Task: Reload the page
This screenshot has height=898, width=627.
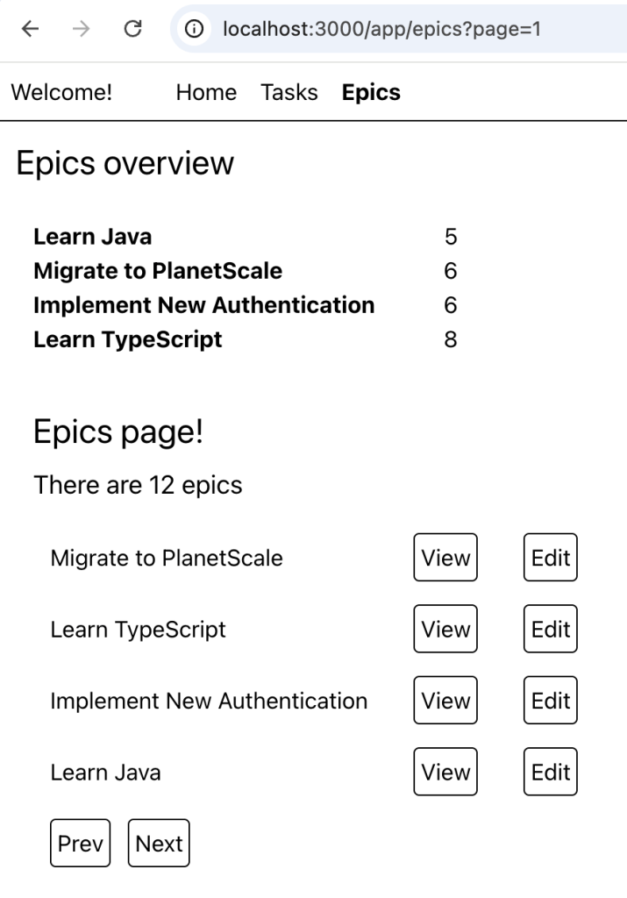Action: point(133,29)
